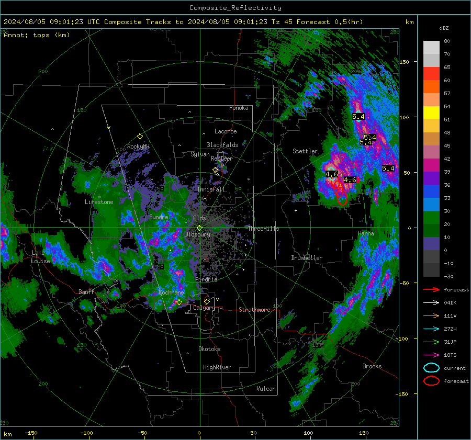Click the red forecast arrow in legend
This screenshot has height=440, width=471.
(x=431, y=289)
